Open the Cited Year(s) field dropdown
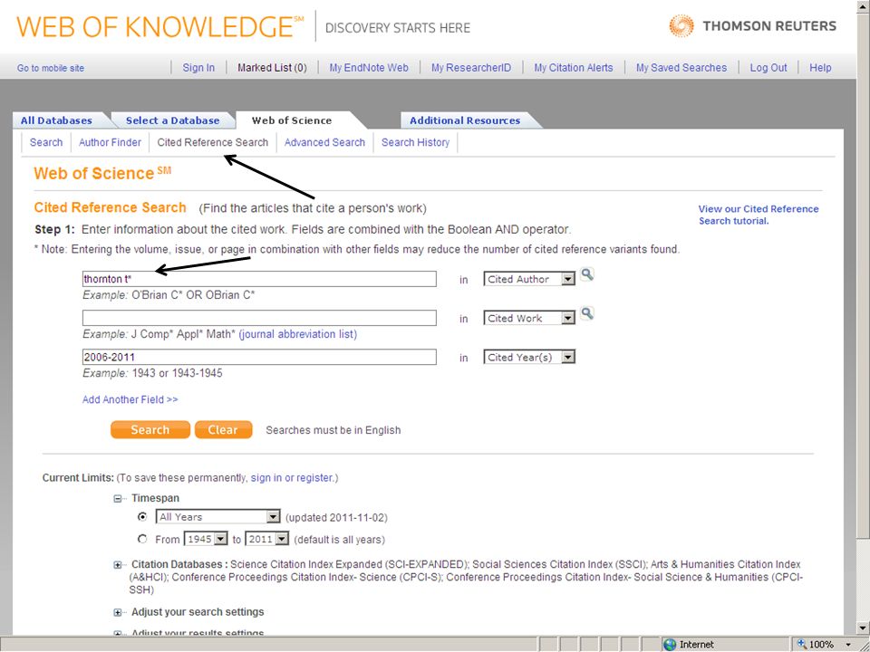This screenshot has width=870, height=652. click(x=567, y=358)
